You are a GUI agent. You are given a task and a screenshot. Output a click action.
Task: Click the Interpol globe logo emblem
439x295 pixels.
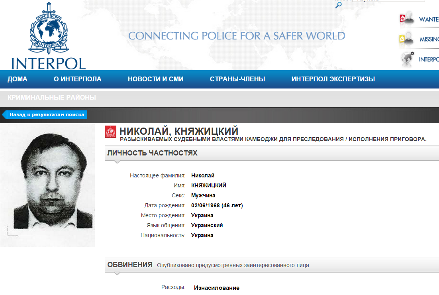[49, 28]
